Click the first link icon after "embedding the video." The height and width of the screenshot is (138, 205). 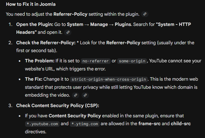76,95
